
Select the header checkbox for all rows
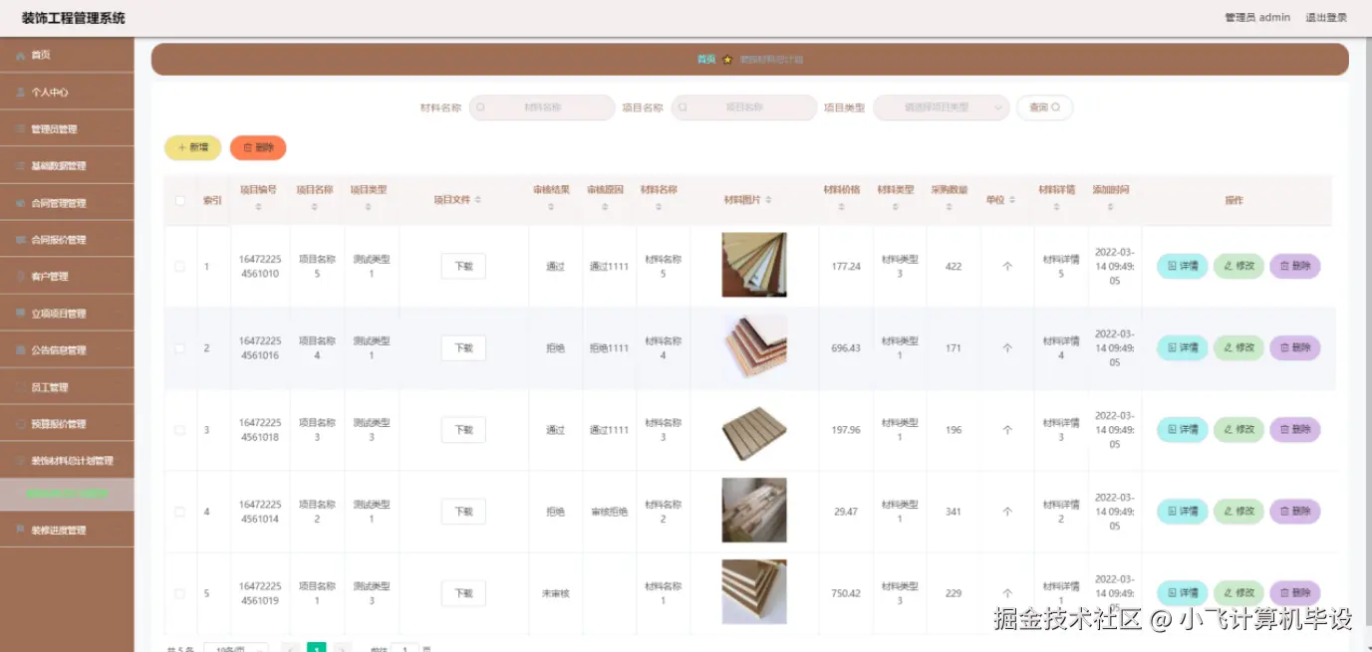(x=180, y=200)
